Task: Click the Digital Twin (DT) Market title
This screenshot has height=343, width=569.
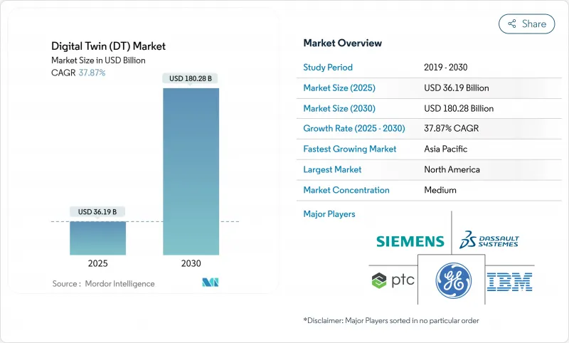Action: [x=107, y=46]
